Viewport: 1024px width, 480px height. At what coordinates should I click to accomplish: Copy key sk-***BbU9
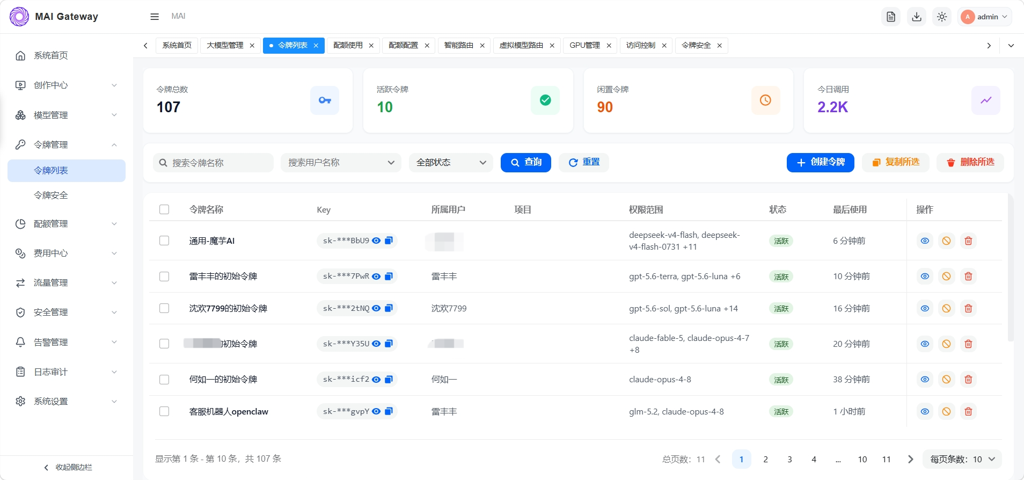click(389, 241)
